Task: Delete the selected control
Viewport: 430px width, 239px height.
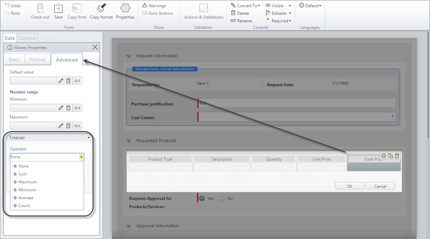Action: click(x=240, y=13)
